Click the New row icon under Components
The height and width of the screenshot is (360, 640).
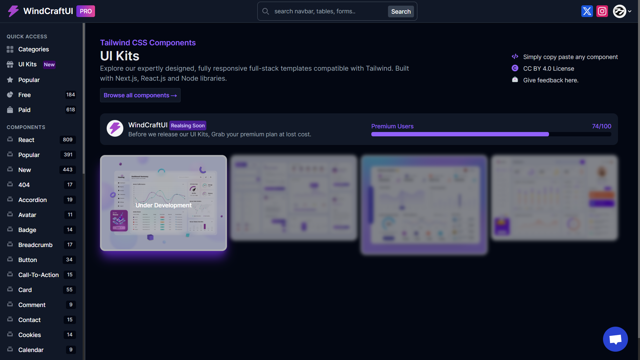tap(10, 169)
